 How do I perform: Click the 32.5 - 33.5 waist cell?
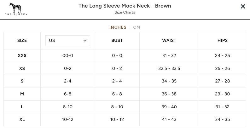(x=169, y=68)
